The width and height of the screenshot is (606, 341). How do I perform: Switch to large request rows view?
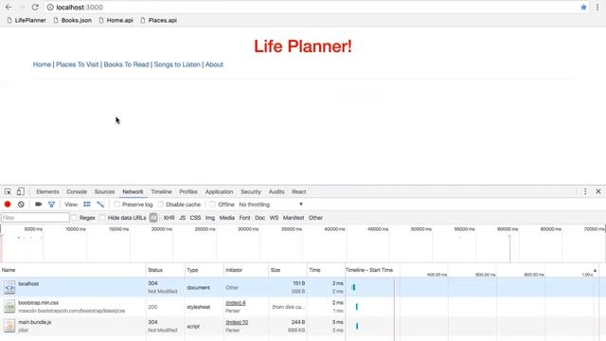(87, 205)
